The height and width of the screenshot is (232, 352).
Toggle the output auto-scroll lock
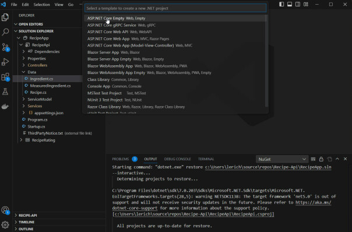tap(321, 159)
